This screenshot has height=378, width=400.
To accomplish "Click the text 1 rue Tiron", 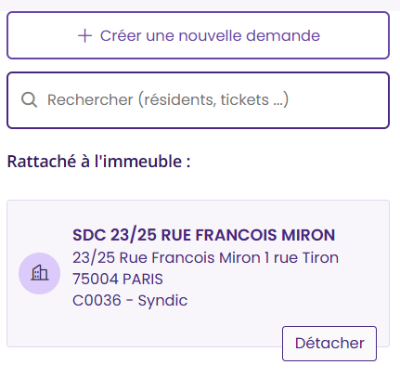I will [302, 257].
